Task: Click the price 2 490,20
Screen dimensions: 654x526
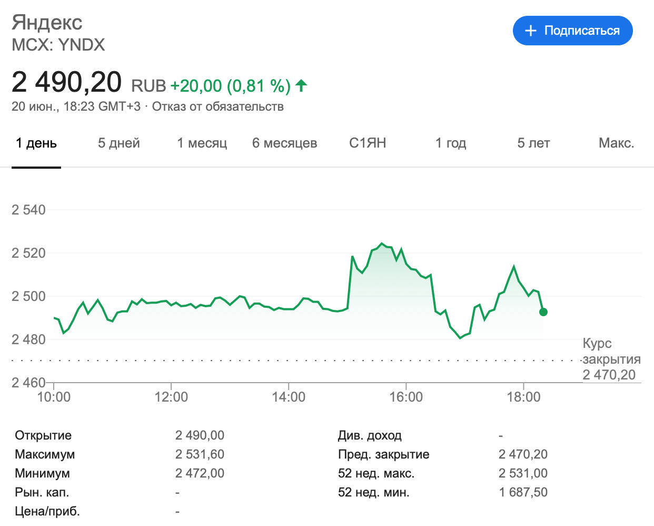Action: pos(67,82)
